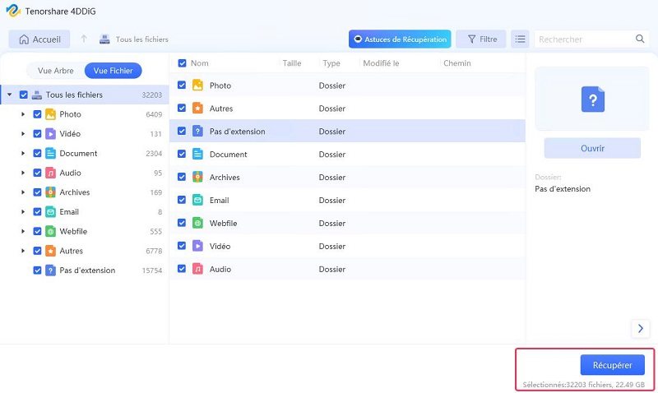Open the Filtre options
Screen dimensions: 658x393
click(x=481, y=39)
